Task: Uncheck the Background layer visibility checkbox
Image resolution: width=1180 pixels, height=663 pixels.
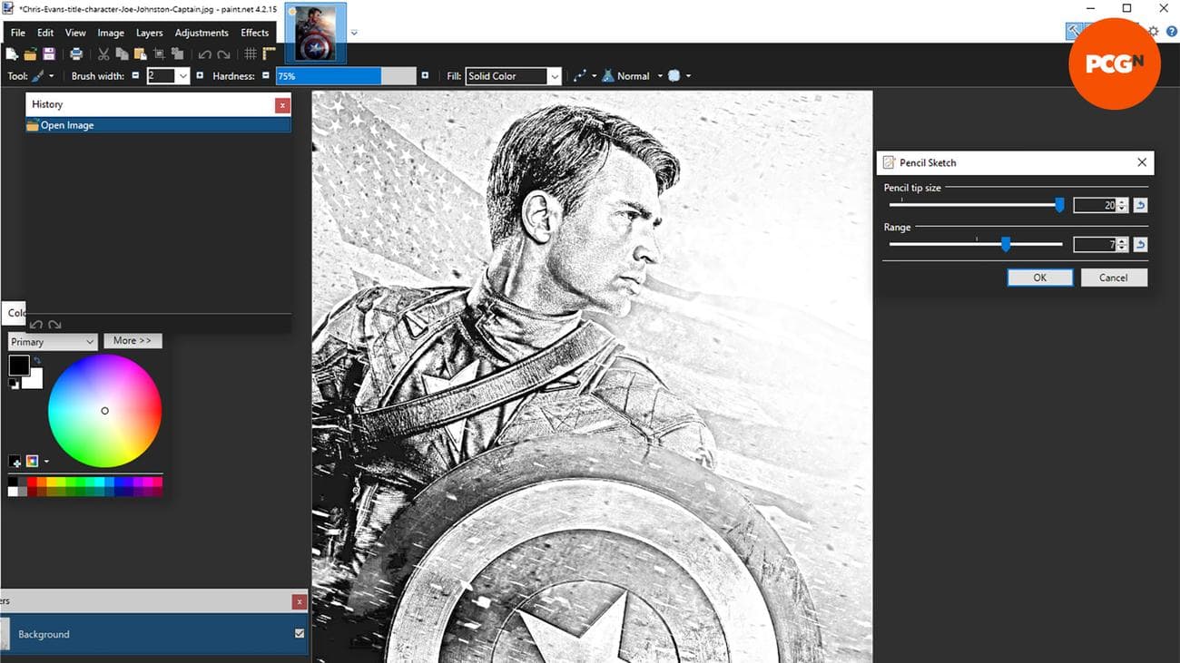Action: tap(300, 634)
